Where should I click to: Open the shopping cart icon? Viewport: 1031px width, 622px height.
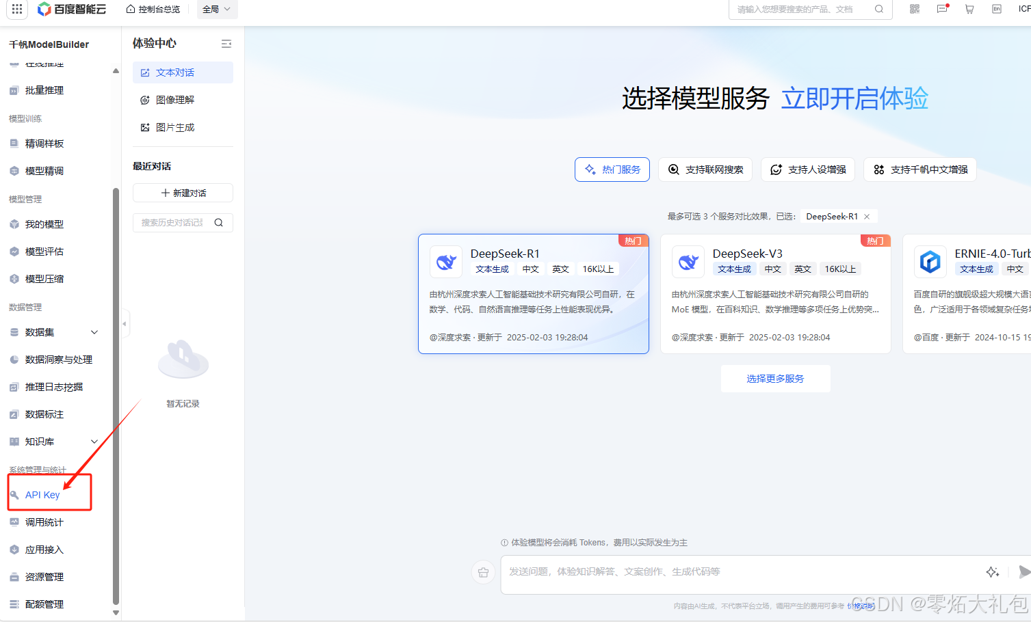pyautogui.click(x=969, y=9)
